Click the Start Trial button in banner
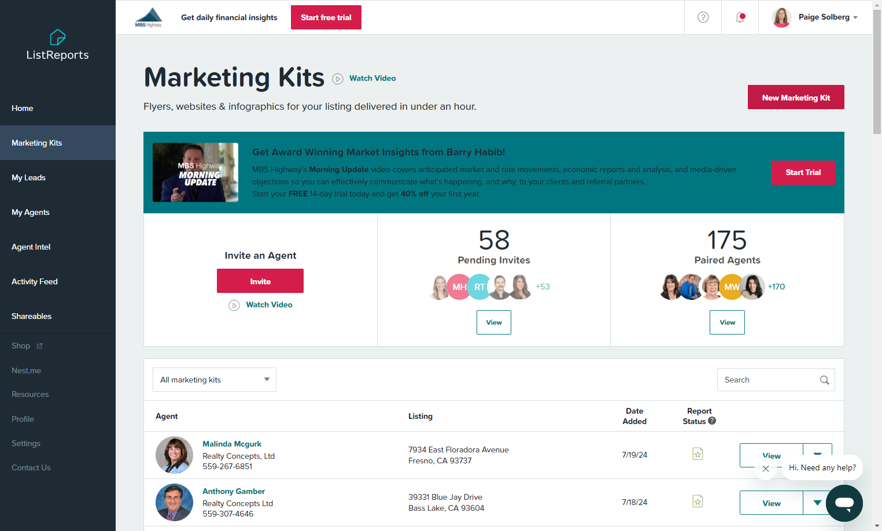This screenshot has width=882, height=531. click(803, 172)
